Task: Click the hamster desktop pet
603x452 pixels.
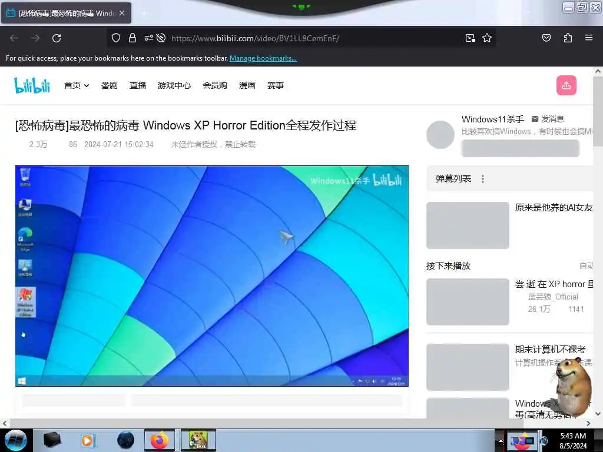Action: tap(573, 386)
